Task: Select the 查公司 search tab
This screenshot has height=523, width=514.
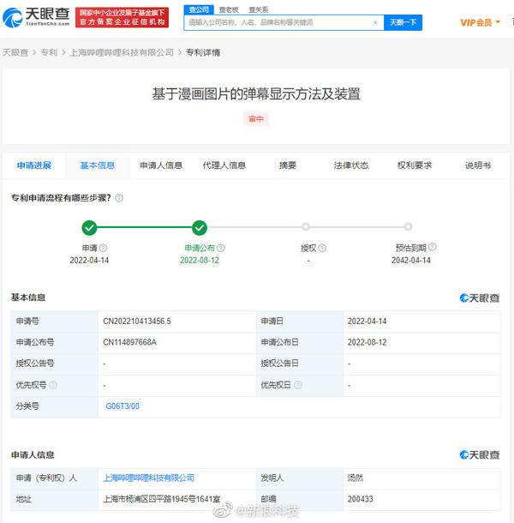Action: coord(199,9)
